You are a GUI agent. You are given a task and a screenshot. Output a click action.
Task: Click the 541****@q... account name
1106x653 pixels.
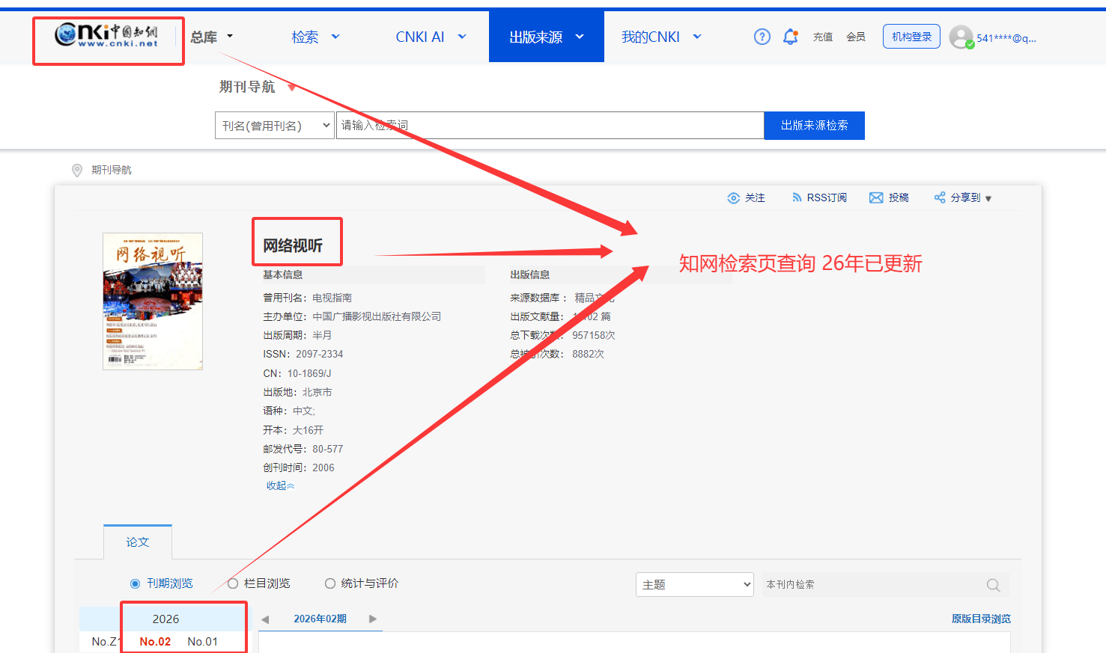tap(1006, 38)
